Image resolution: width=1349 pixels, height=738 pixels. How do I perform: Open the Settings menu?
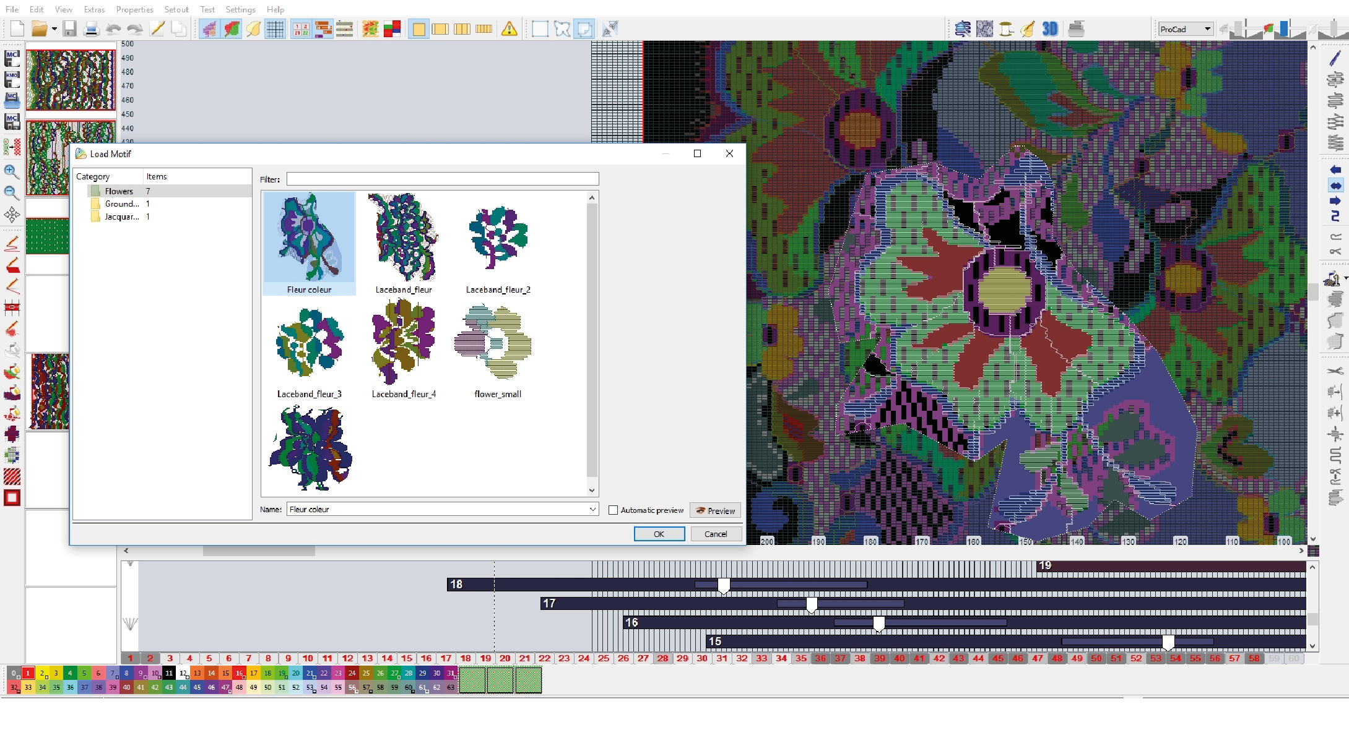240,9
